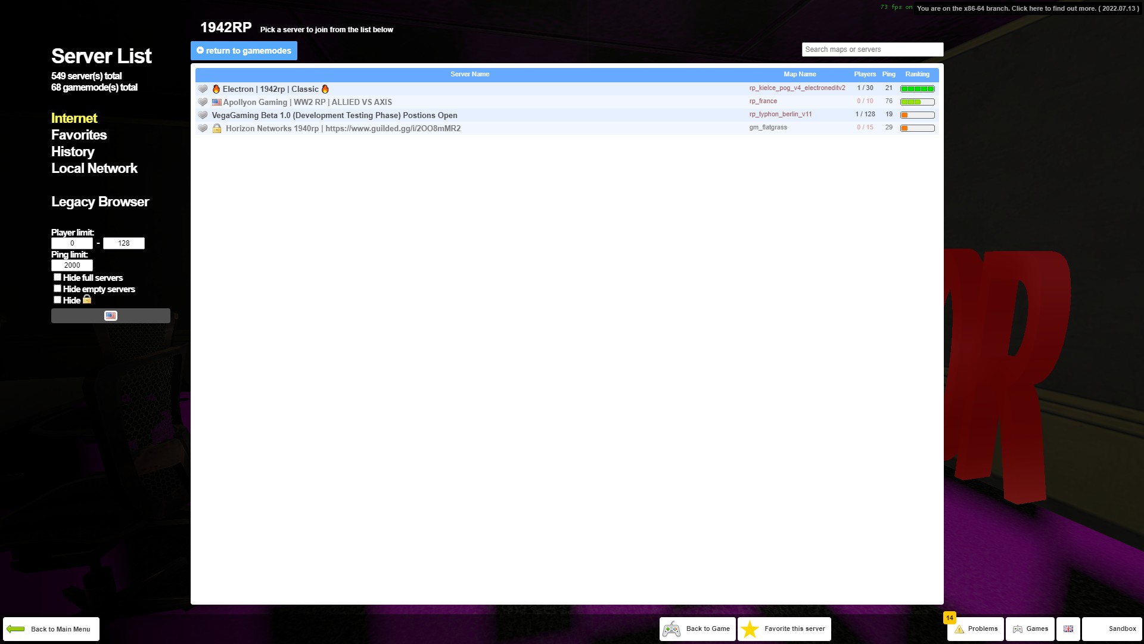1144x644 pixels.
Task: Switch to the Favorites server list
Action: click(79, 135)
